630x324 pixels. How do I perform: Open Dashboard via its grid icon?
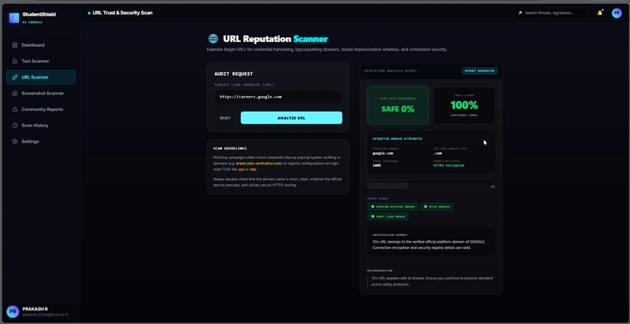point(15,45)
